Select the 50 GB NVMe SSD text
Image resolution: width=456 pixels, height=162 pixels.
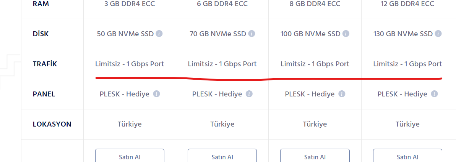tap(125, 34)
